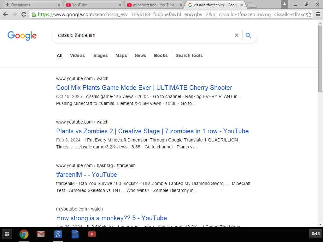Close the cissailc tfraxcenim Google tab
This screenshot has height=242, width=323.
pyautogui.click(x=242, y=5)
